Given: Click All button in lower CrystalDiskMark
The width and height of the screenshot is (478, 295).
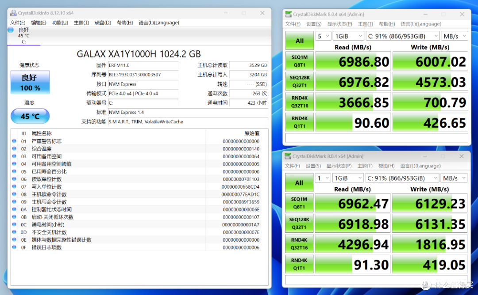Looking at the screenshot, I should [x=299, y=182].
